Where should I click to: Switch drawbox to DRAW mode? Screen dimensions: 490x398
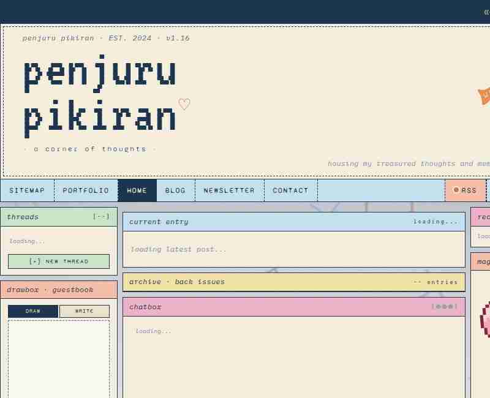[x=33, y=311]
